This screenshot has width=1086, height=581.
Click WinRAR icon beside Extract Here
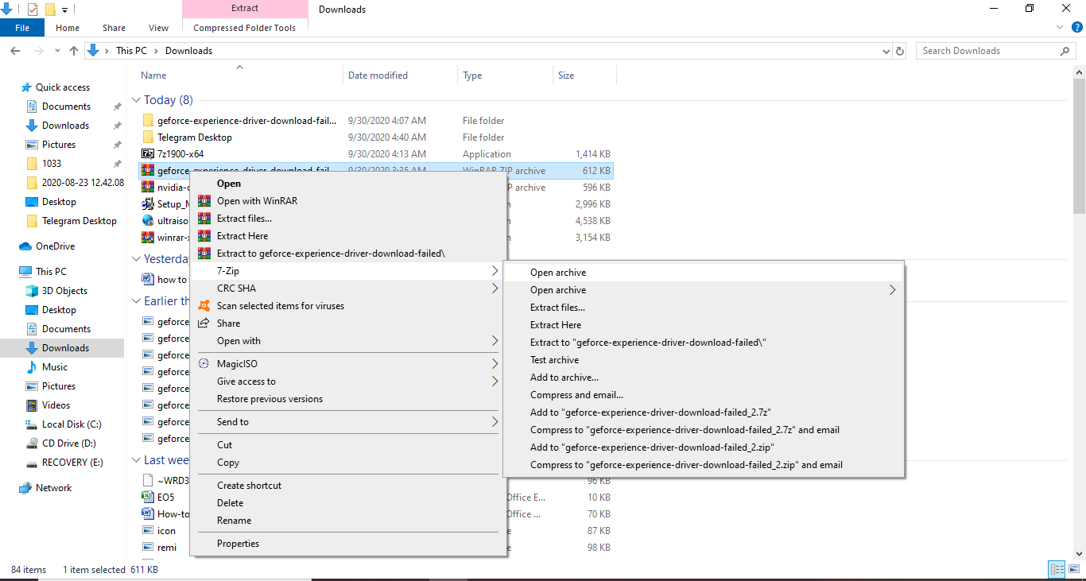[204, 236]
